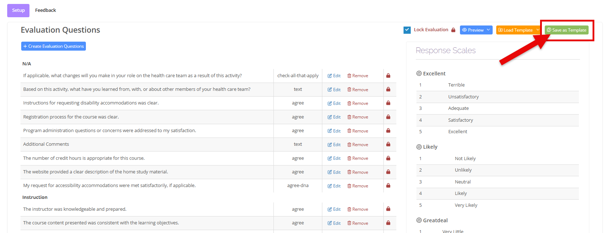The width and height of the screenshot is (608, 233).
Task: Click lock icon on website description row
Action: [388, 172]
